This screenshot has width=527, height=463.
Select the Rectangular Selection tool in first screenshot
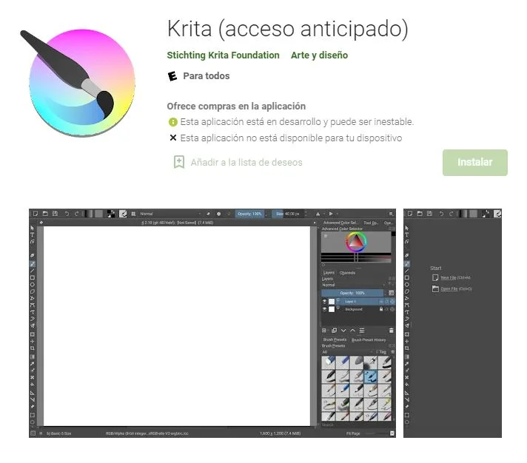(33, 415)
